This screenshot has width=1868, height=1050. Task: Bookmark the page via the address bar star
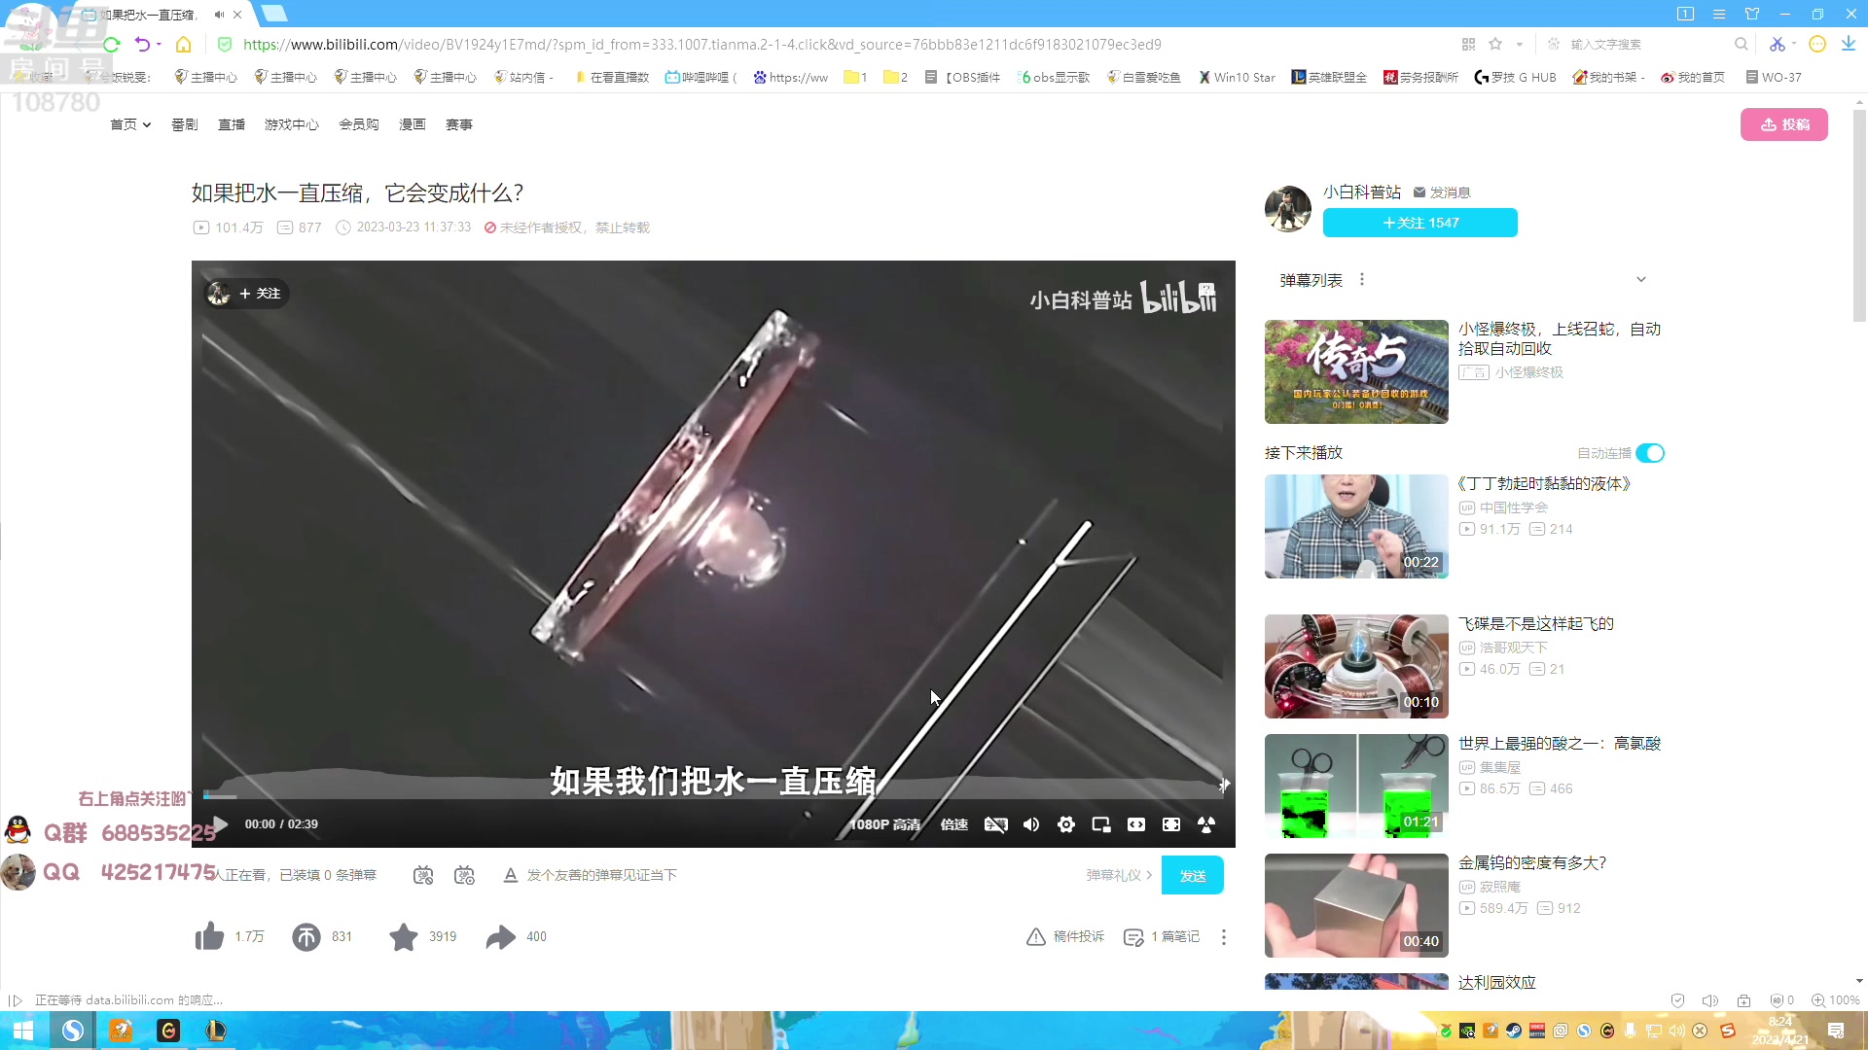(x=1495, y=44)
